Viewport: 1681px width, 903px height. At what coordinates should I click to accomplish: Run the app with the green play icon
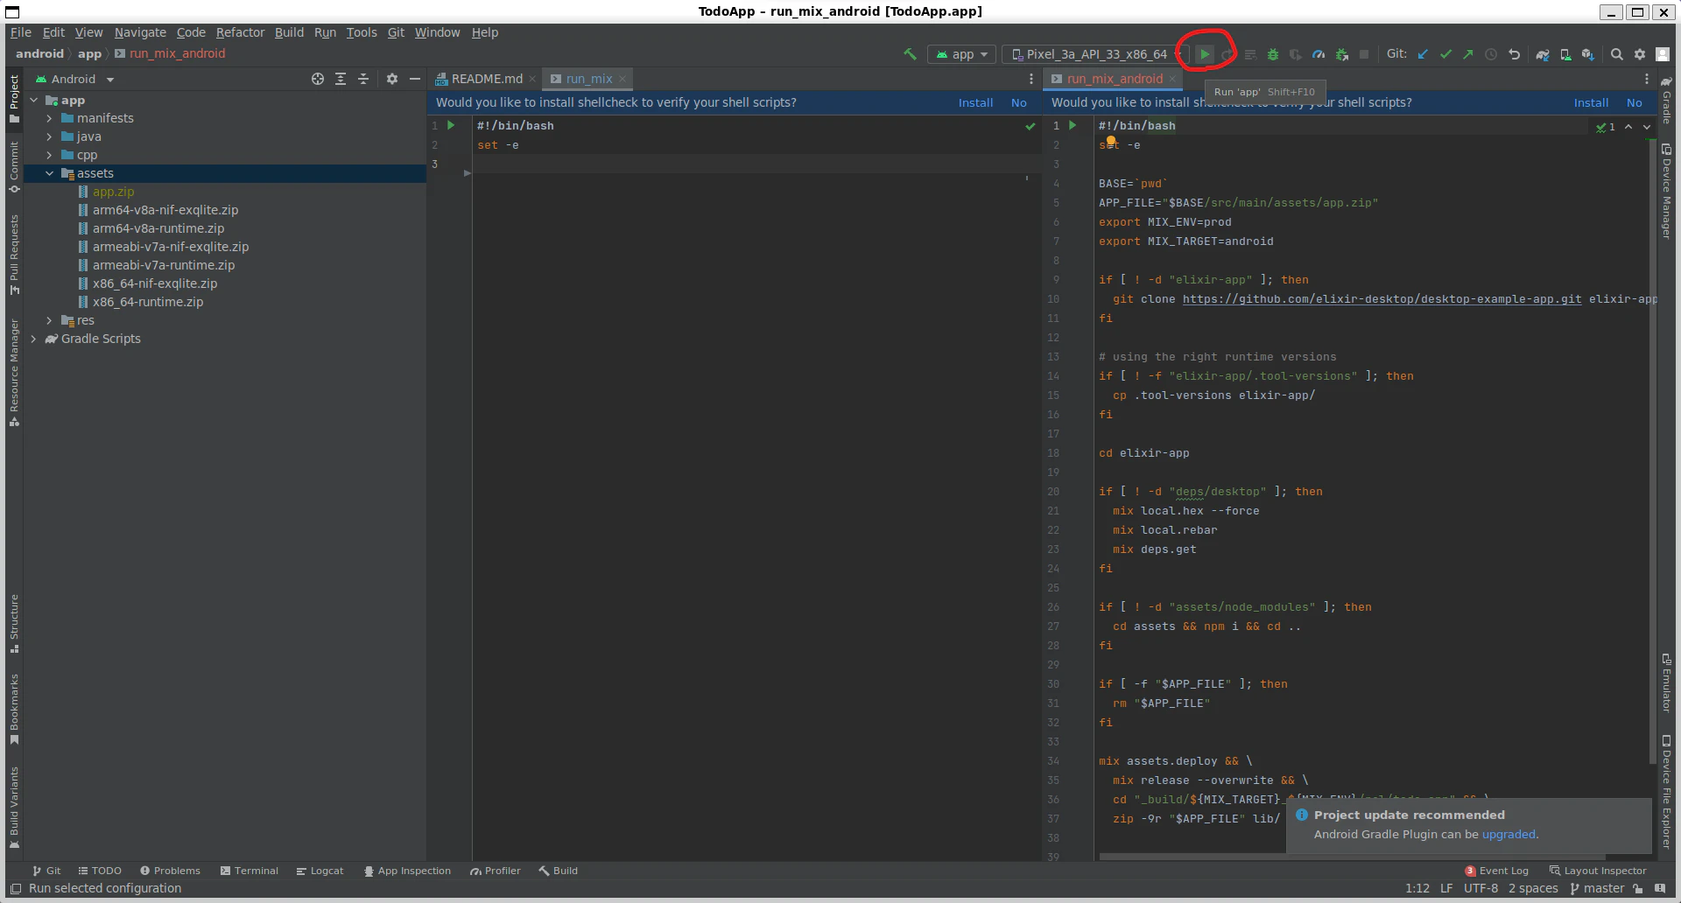[1205, 54]
